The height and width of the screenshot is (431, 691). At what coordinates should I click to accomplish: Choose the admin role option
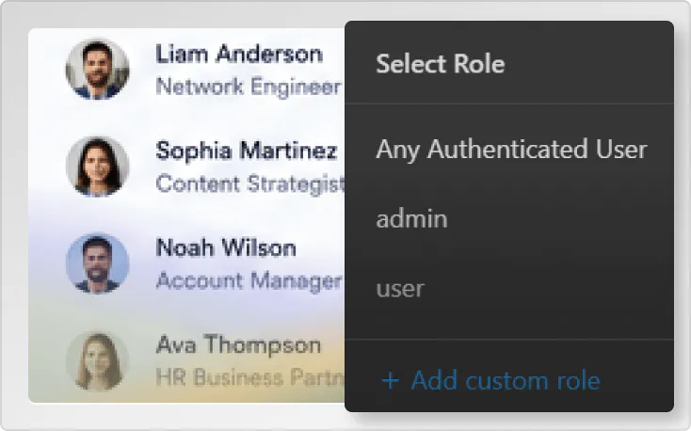pyautogui.click(x=411, y=219)
